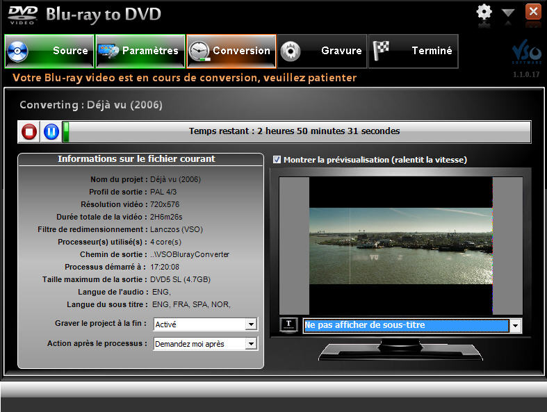This screenshot has width=547, height=412.
Task: Click the conversion progress bar
Action: point(297,131)
